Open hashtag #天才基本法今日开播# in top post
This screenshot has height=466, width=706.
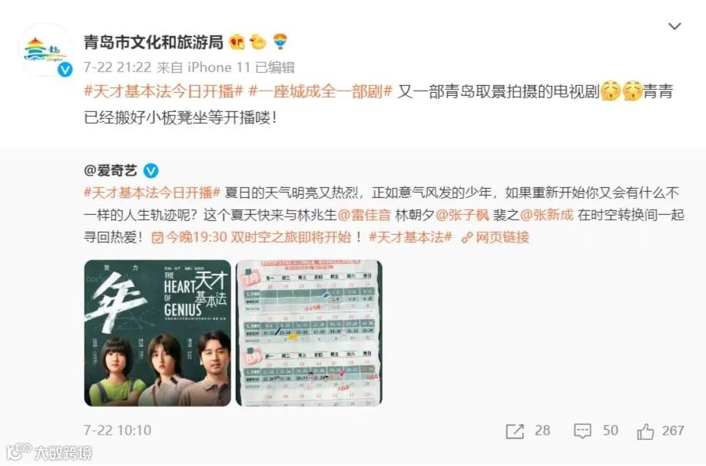click(164, 91)
